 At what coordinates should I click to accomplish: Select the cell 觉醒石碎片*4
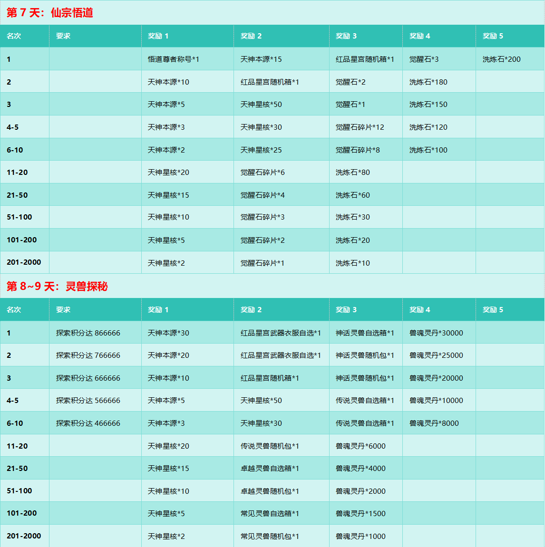pyautogui.click(x=282, y=195)
